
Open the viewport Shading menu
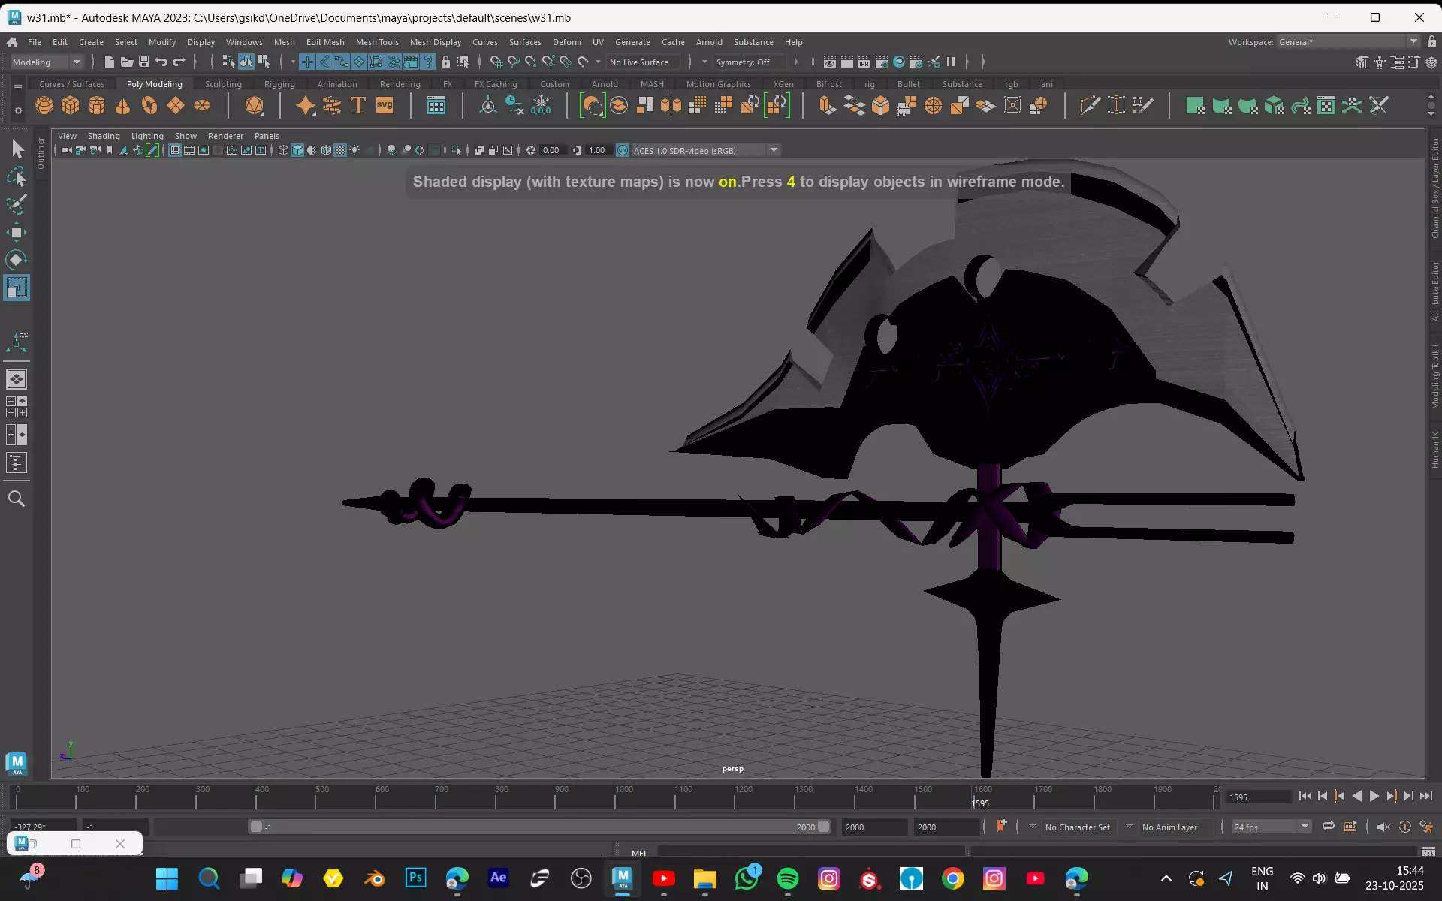coord(104,136)
